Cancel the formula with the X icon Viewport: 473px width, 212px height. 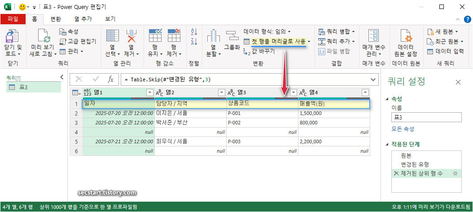pyautogui.click(x=79, y=79)
